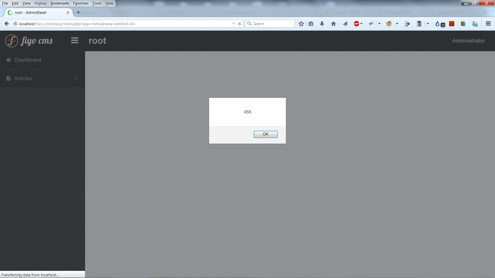Click the Adblock Plus icon

click(356, 24)
